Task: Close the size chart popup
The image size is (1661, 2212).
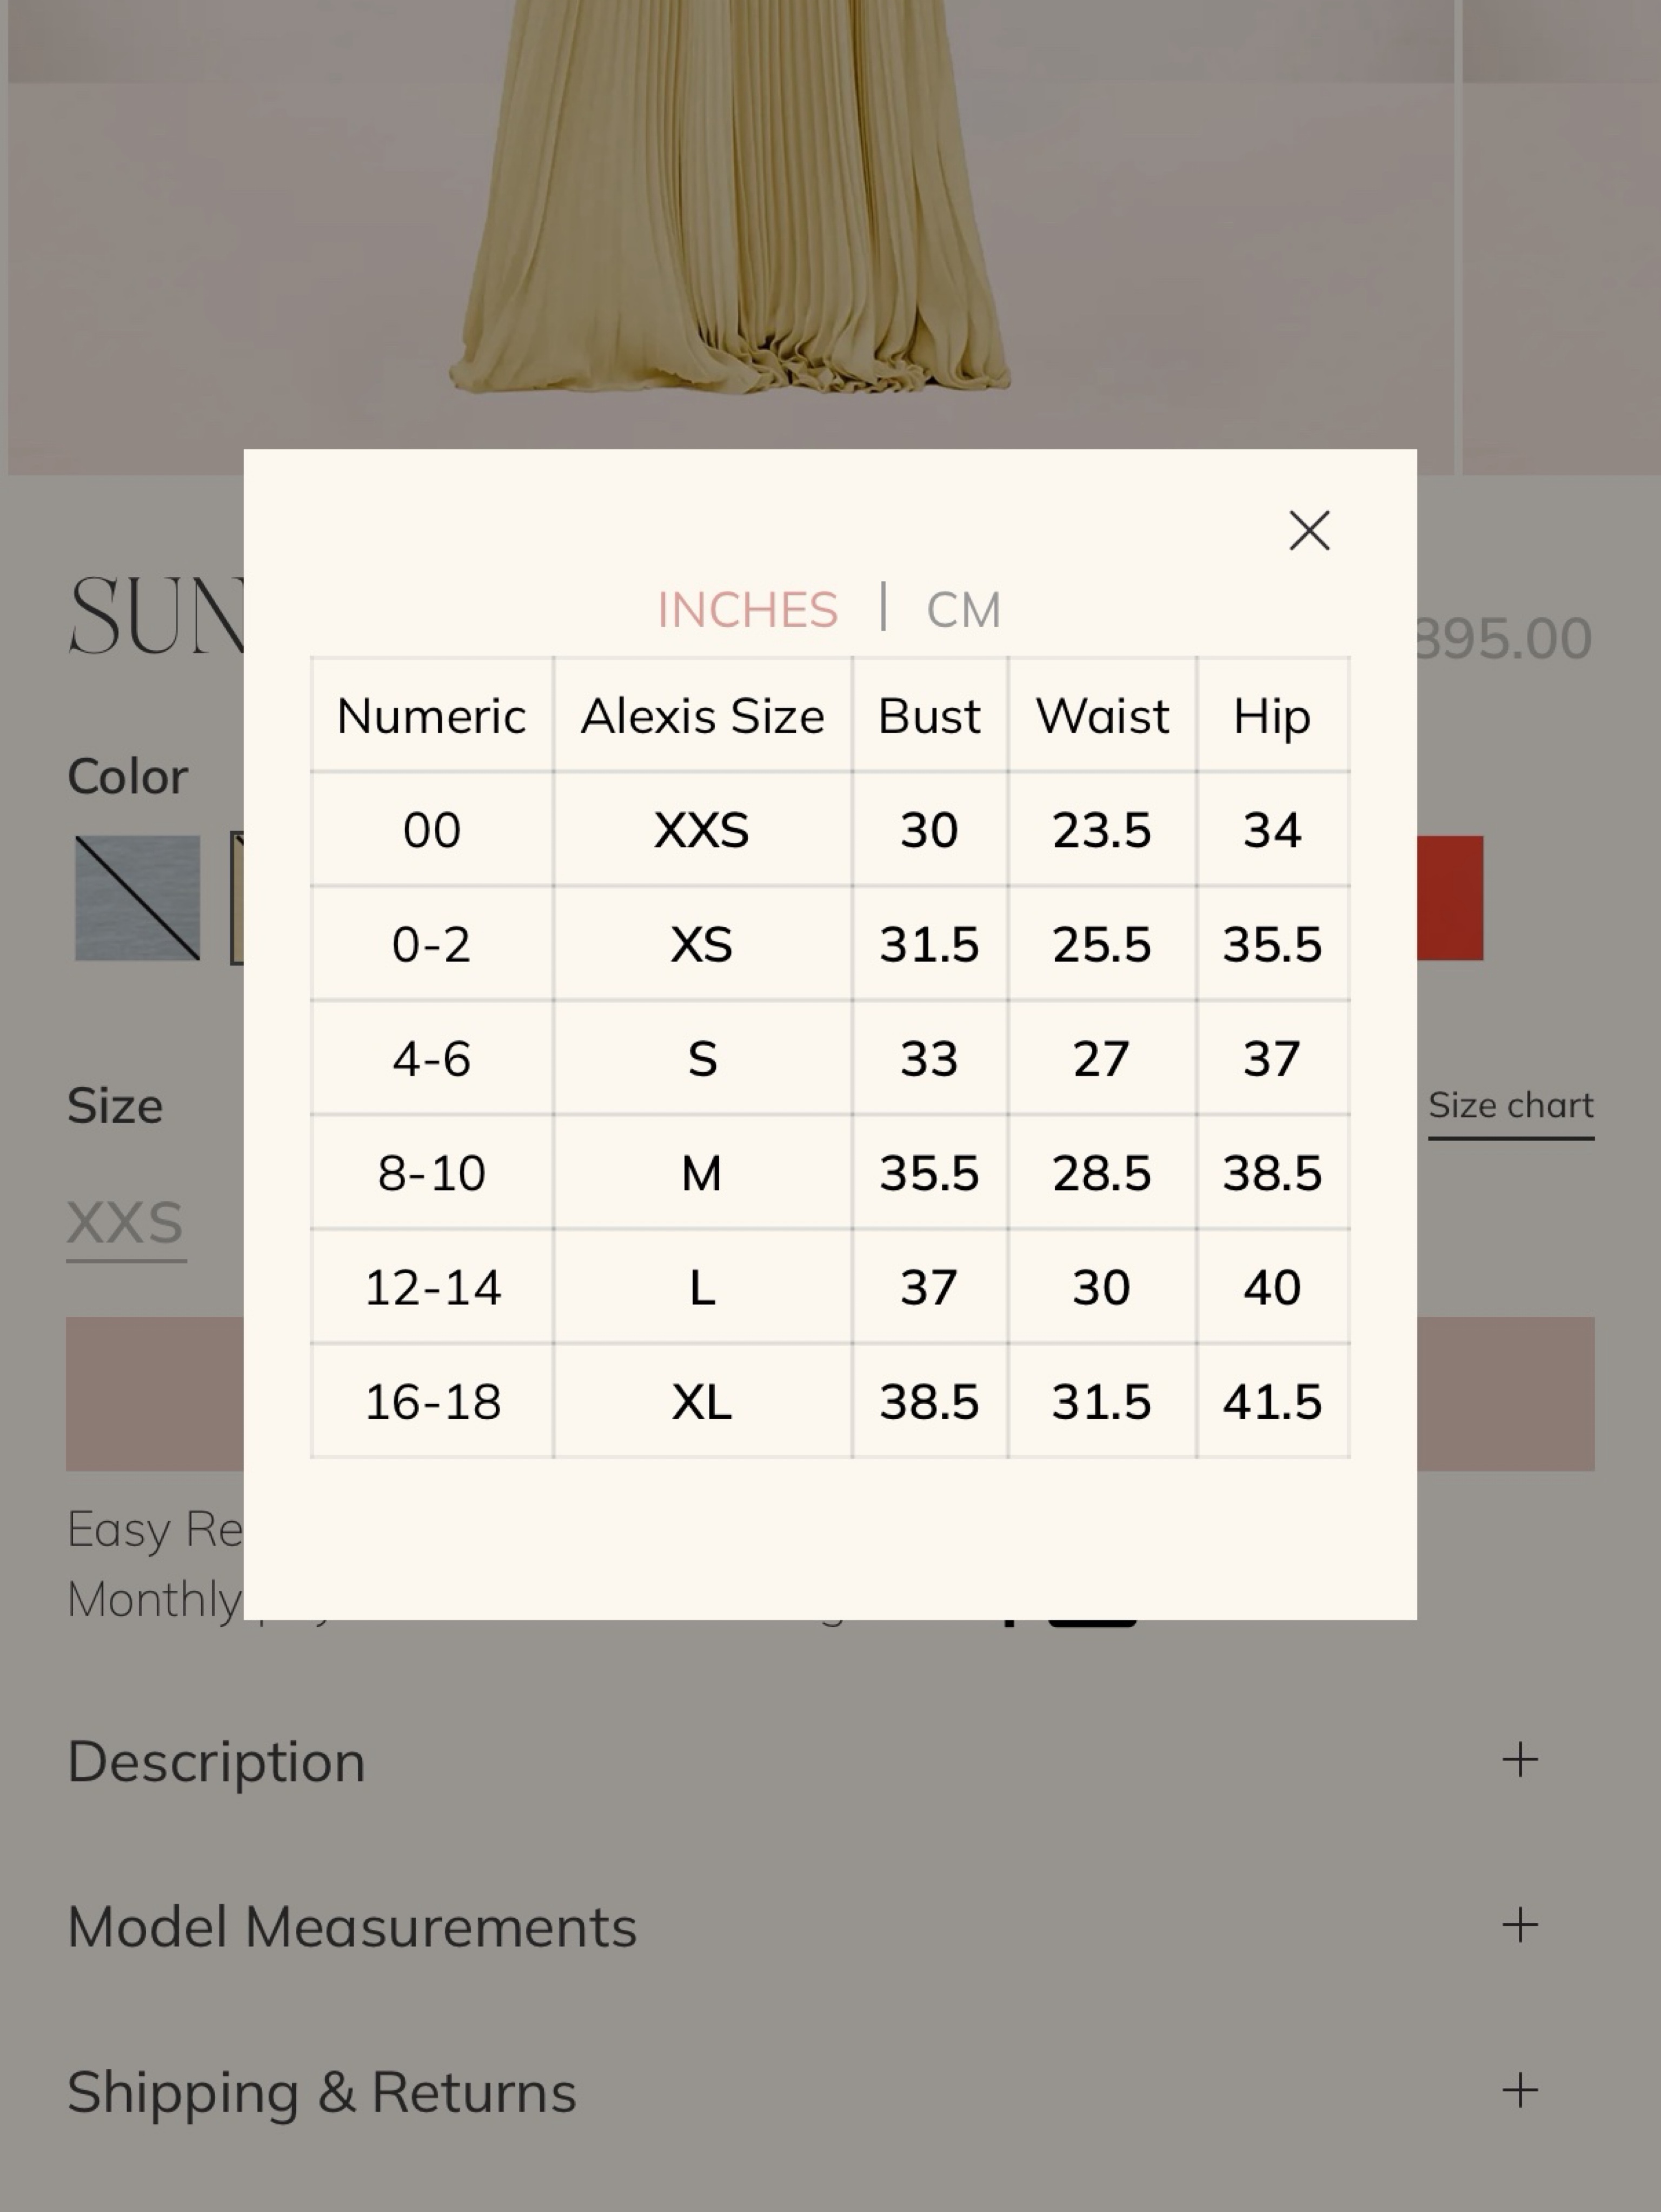Action: [x=1309, y=531]
